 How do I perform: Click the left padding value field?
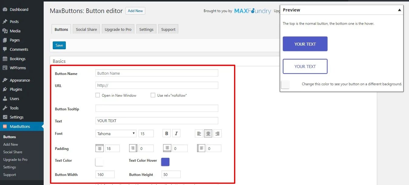point(214,148)
